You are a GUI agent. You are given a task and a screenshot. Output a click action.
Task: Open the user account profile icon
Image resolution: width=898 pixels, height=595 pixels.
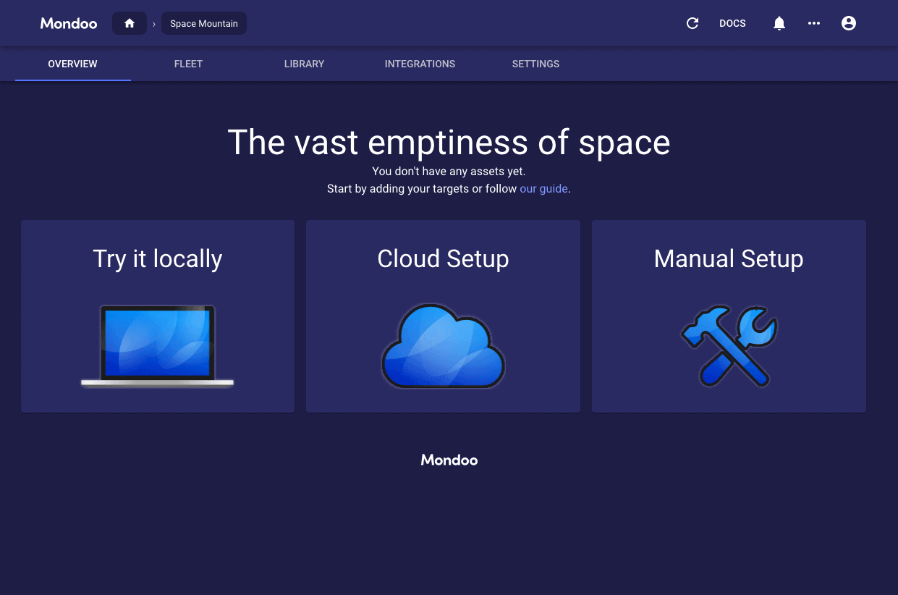[849, 23]
